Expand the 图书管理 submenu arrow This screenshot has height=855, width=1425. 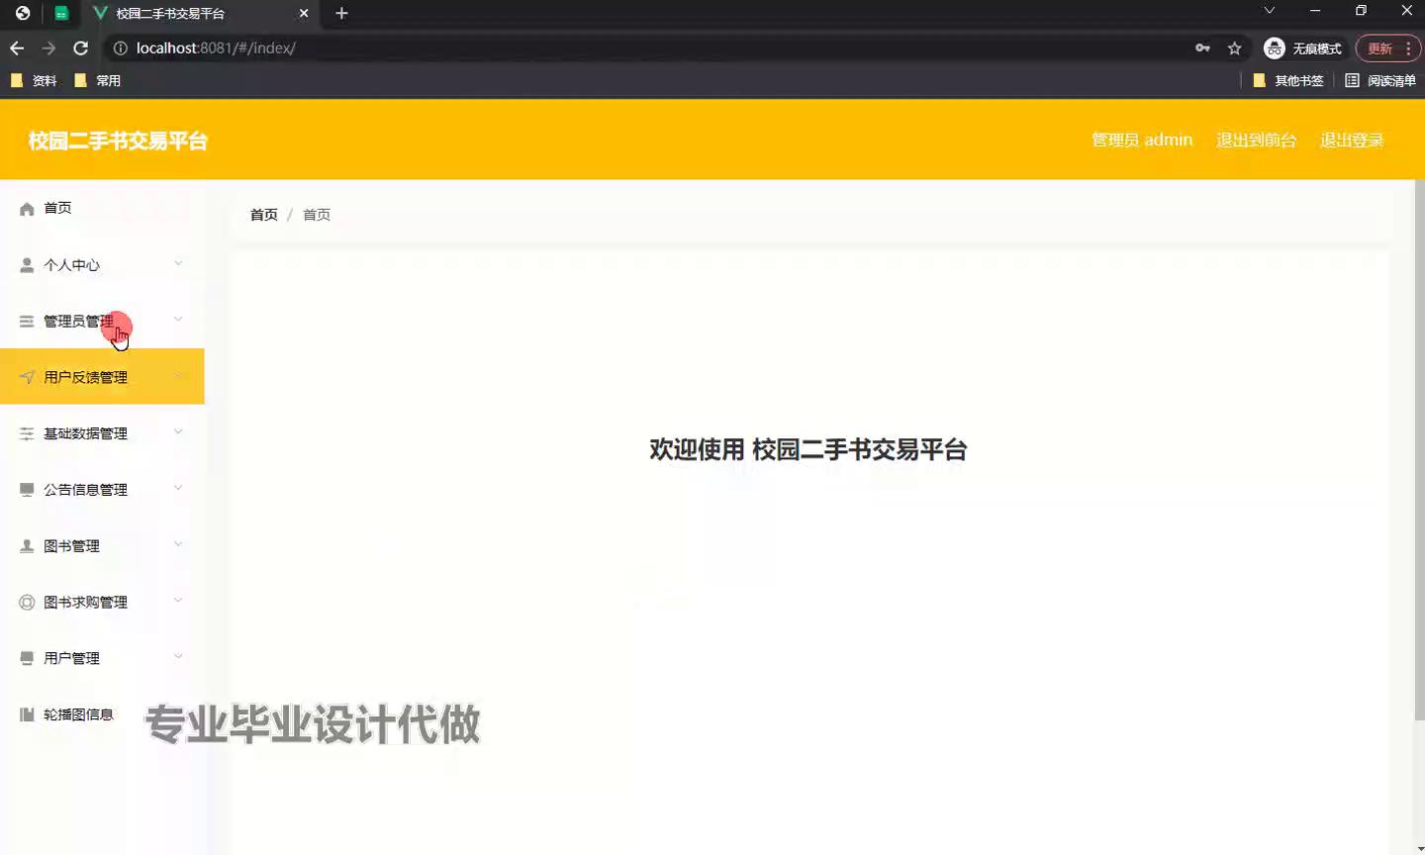click(178, 544)
